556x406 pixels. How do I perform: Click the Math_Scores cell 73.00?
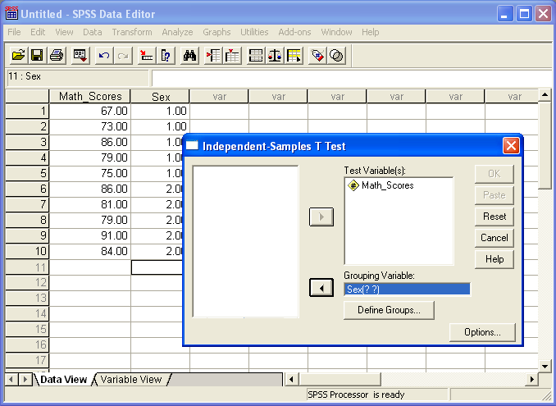90,126
